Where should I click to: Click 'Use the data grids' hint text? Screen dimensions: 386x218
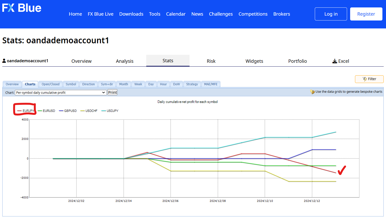coord(349,92)
